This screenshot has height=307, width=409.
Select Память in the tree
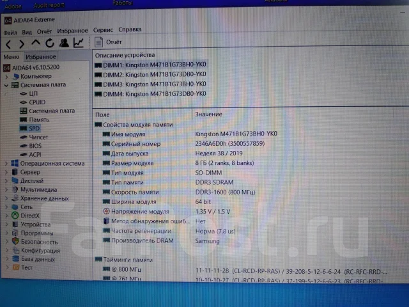[x=35, y=120]
